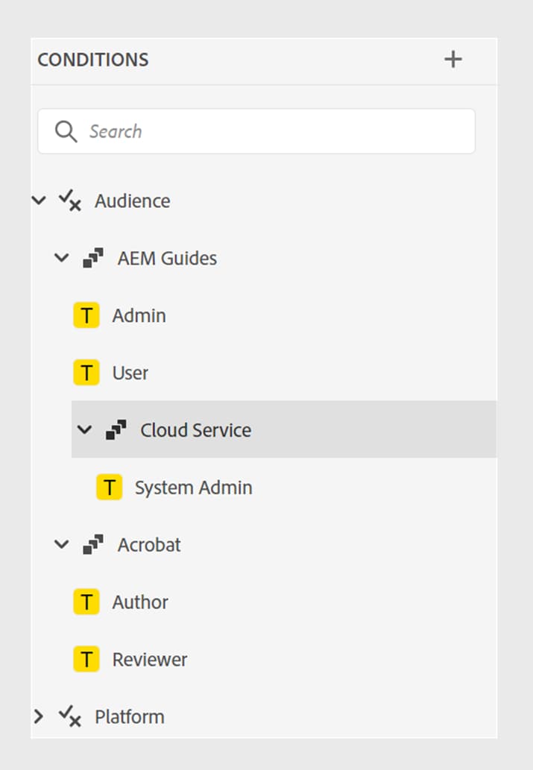Click the yellow T icon beside Admin
This screenshot has height=770, width=533.
pyautogui.click(x=86, y=315)
